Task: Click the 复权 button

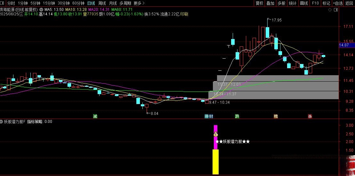Action: 259,3
